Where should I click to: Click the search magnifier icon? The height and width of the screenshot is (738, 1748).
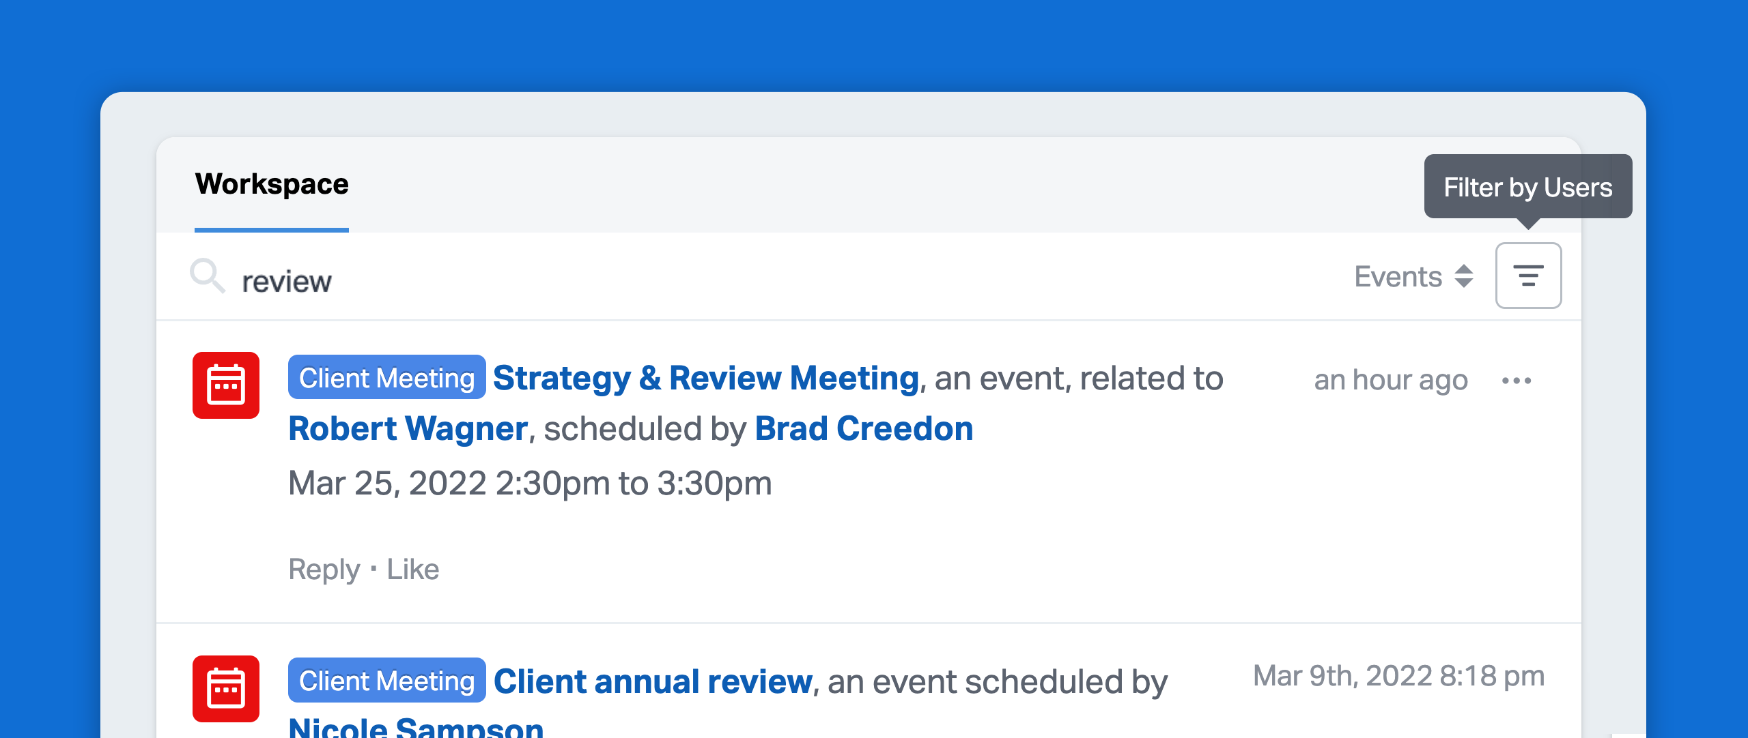(207, 276)
